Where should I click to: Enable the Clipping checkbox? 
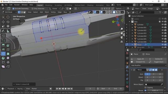pos(145,87)
